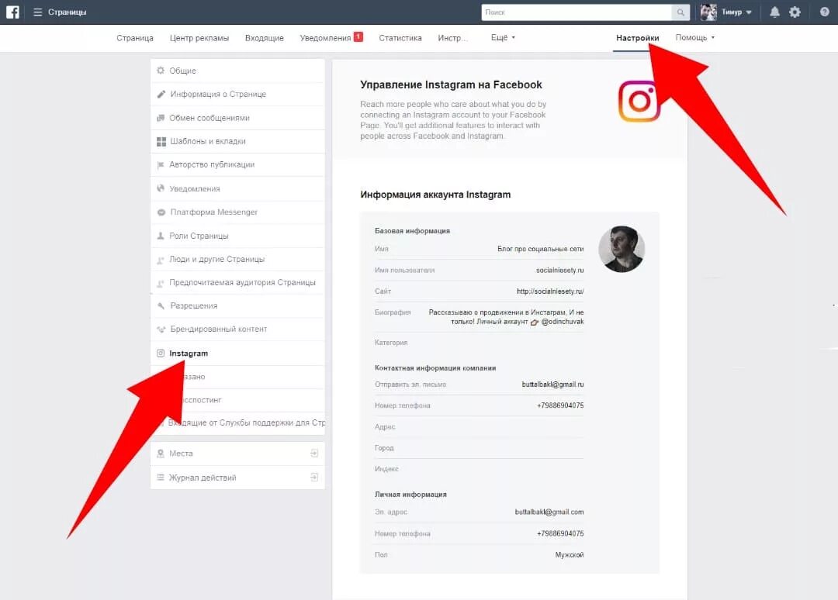Open Уведомления tab with red badge
This screenshot has width=838, height=600.
click(331, 37)
